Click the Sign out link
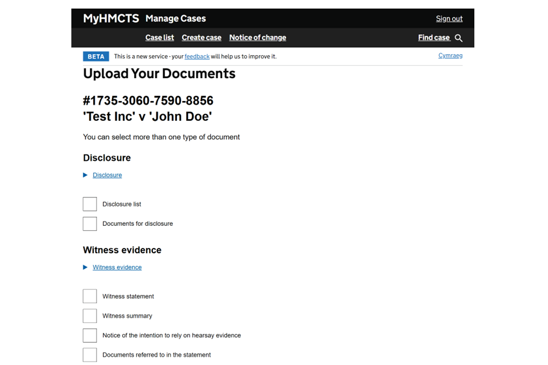This screenshot has height=365, width=548. pos(449,19)
